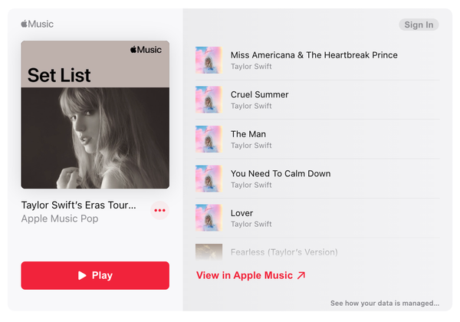Screen dimensions: 460x322
Task: Click the Apple Music badge on cover
Action: [146, 50]
